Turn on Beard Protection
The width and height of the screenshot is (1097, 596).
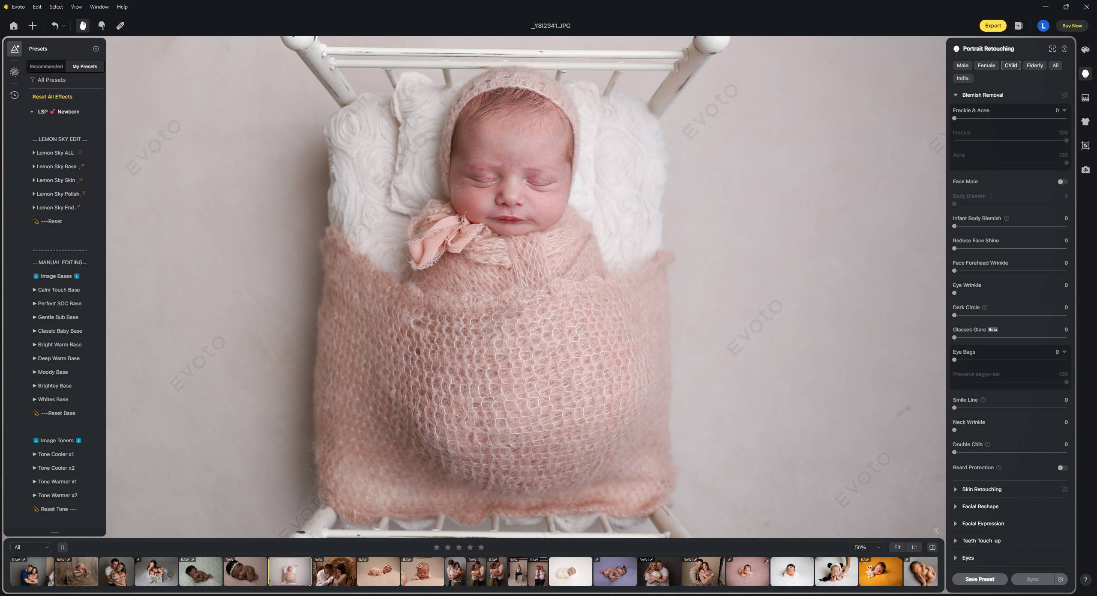(1062, 468)
